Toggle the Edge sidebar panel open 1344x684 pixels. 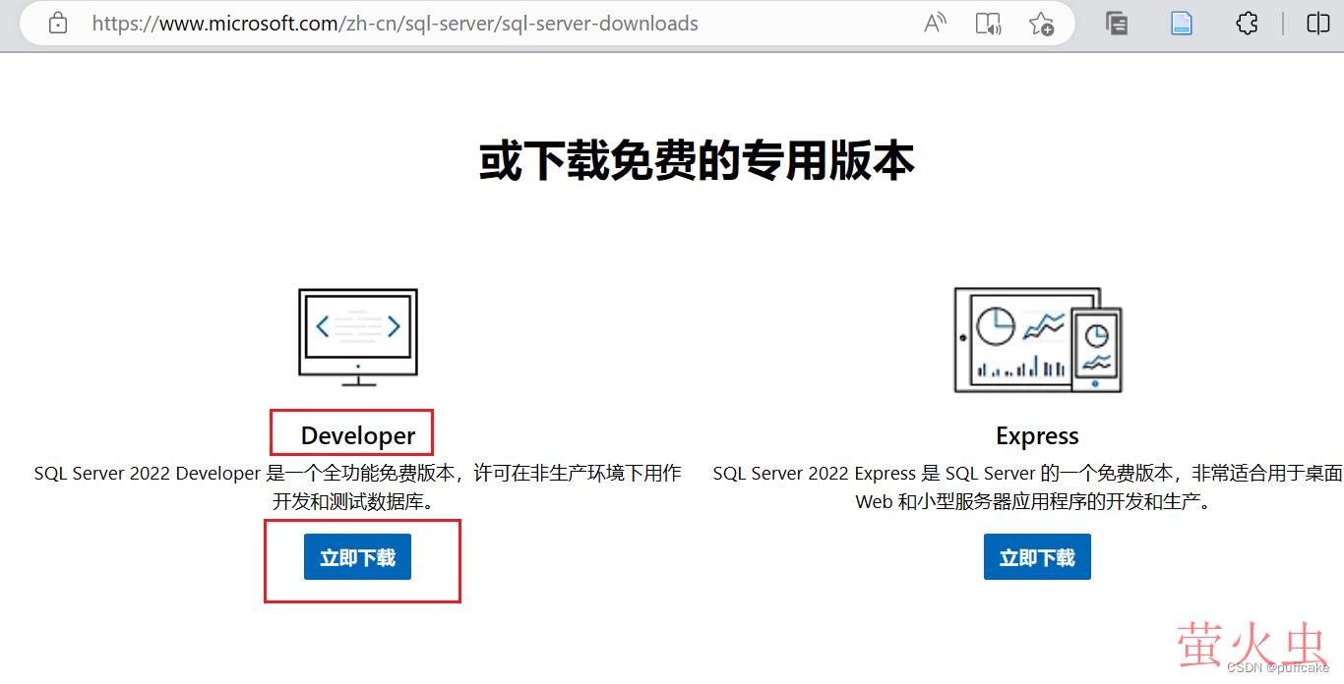point(1317,23)
